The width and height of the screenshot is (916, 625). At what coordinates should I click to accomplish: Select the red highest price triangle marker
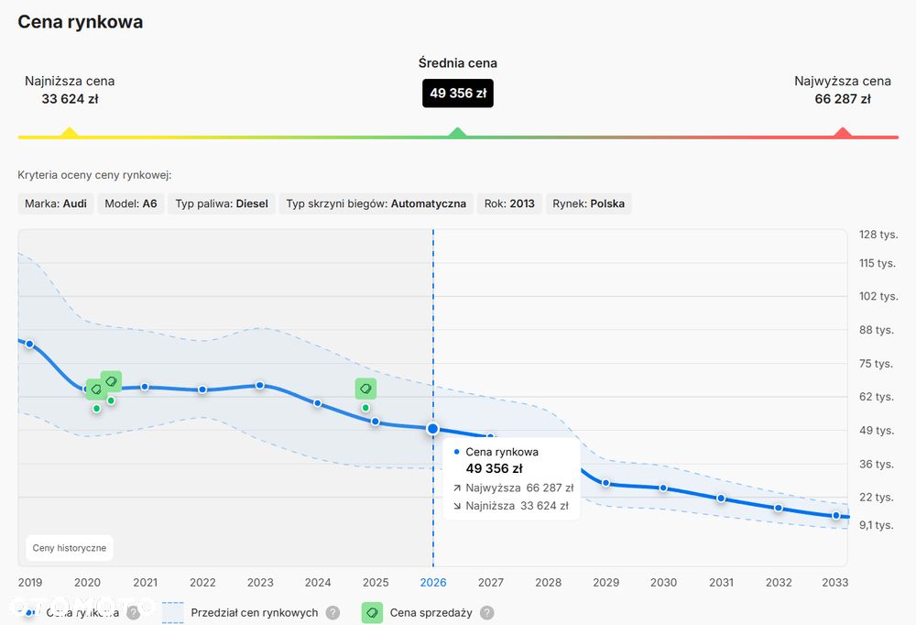[843, 132]
